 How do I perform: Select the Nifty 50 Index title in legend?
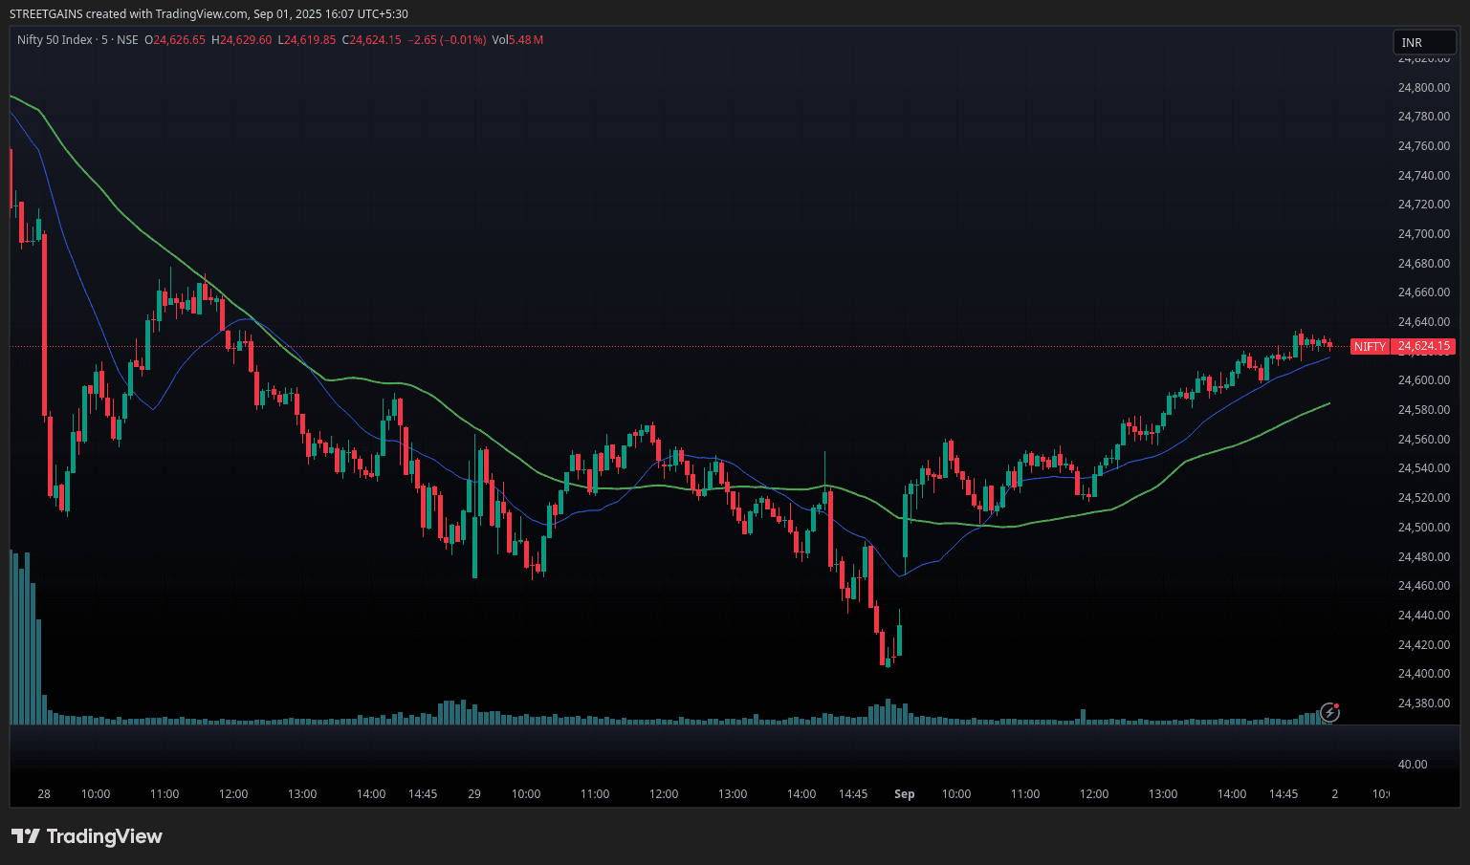(x=55, y=40)
